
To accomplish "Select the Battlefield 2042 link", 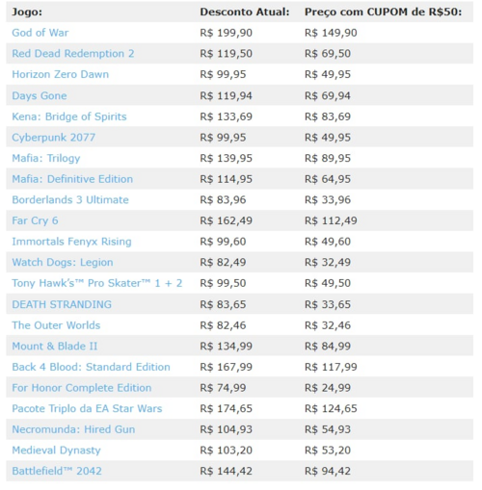I will [x=57, y=471].
